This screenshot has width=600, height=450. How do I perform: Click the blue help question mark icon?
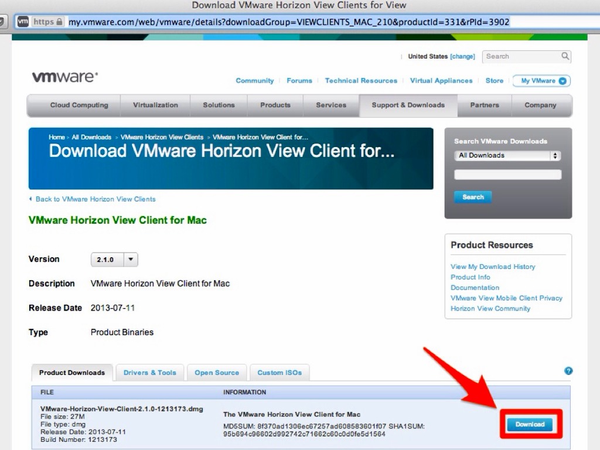pyautogui.click(x=568, y=371)
